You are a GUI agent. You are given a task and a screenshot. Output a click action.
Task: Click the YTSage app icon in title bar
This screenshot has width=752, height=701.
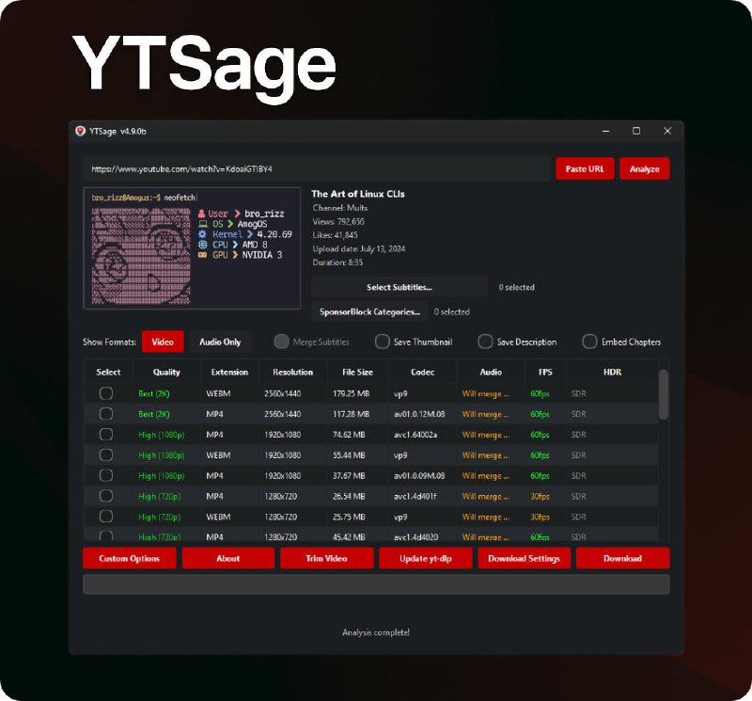pyautogui.click(x=81, y=131)
